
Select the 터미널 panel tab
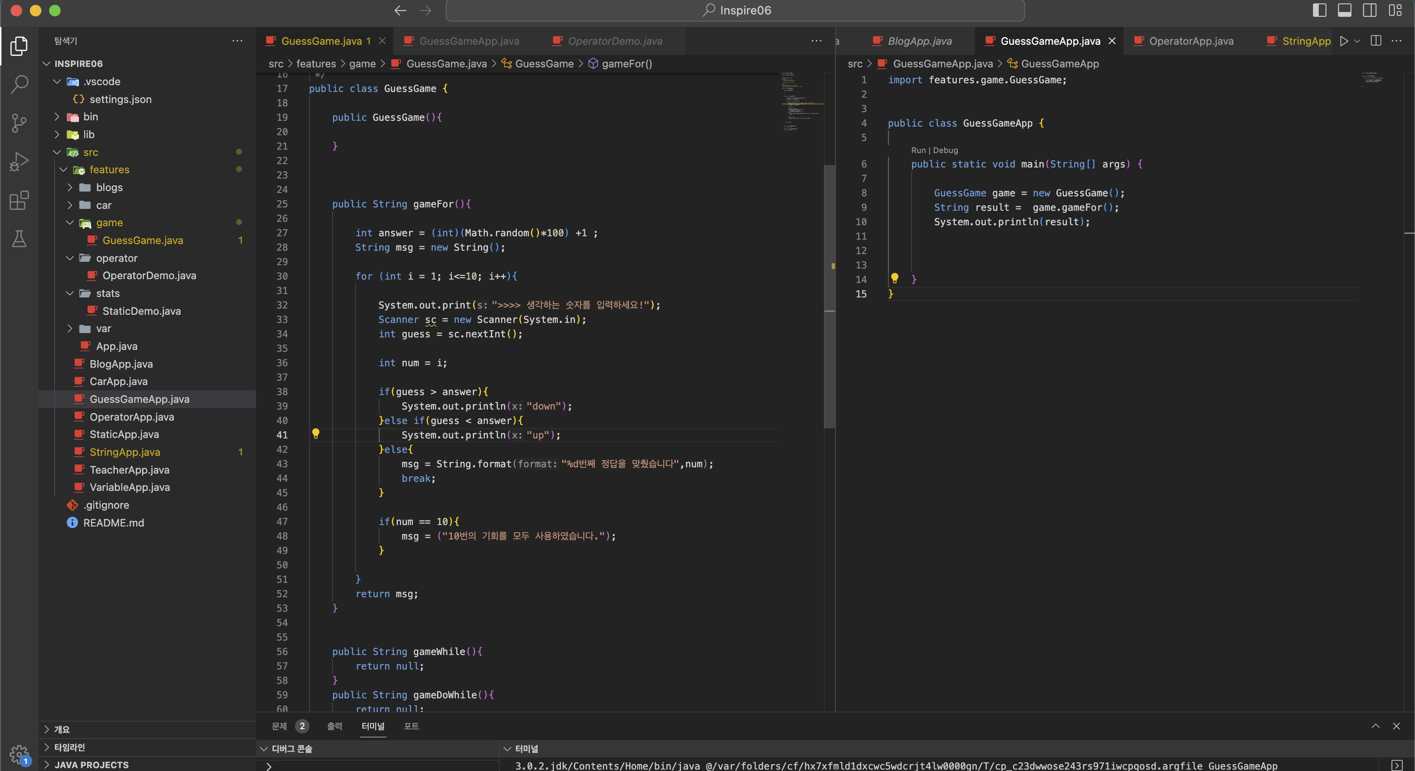pyautogui.click(x=373, y=726)
